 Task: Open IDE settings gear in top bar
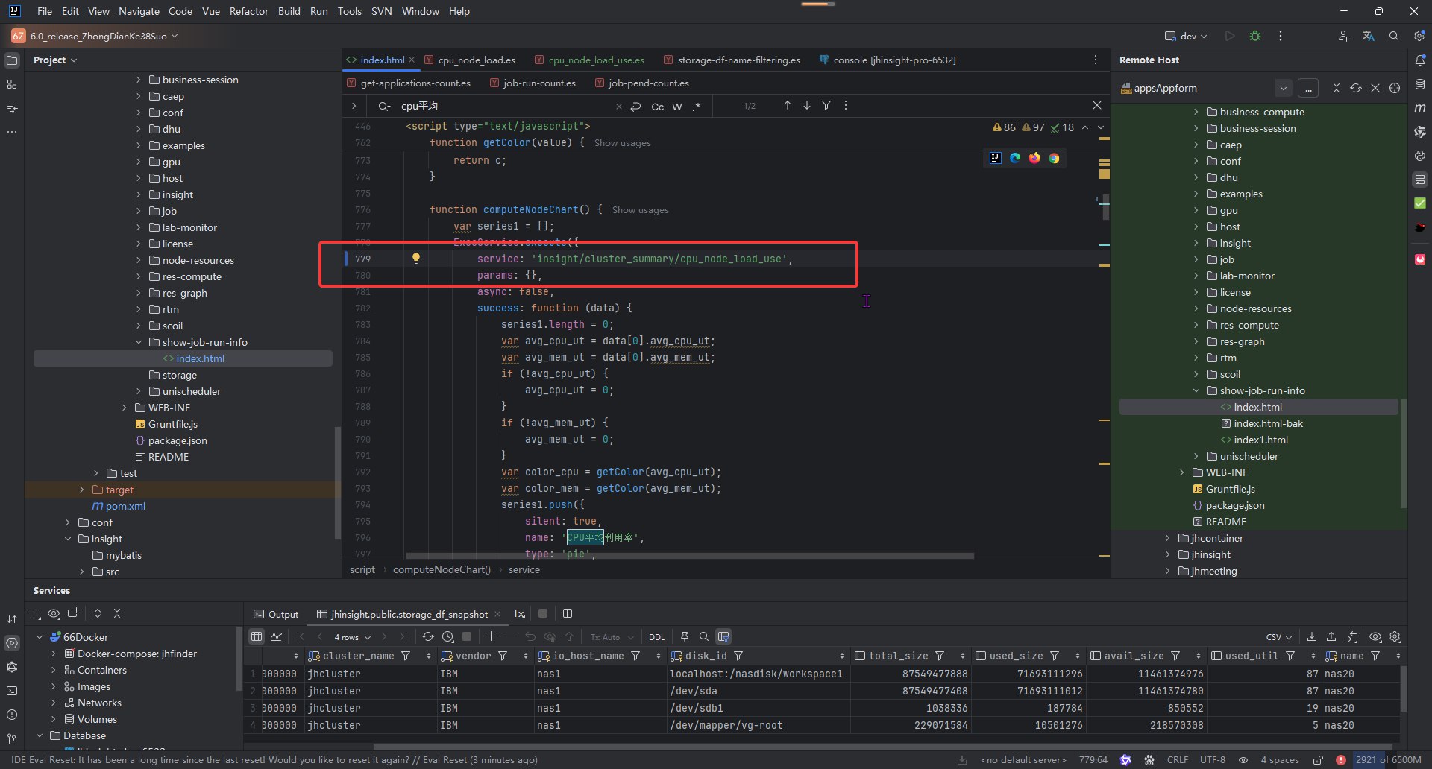(x=1419, y=36)
